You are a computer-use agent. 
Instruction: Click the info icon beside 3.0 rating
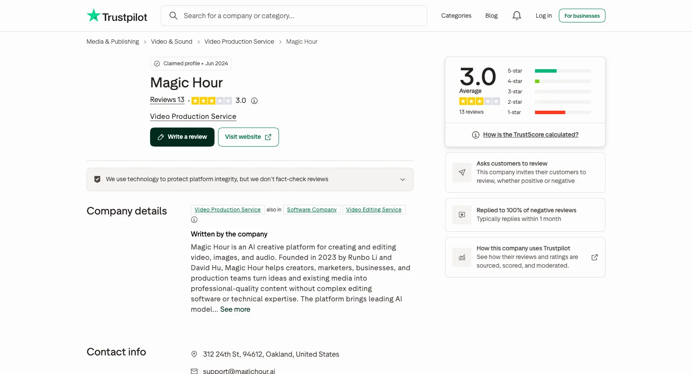tap(254, 101)
